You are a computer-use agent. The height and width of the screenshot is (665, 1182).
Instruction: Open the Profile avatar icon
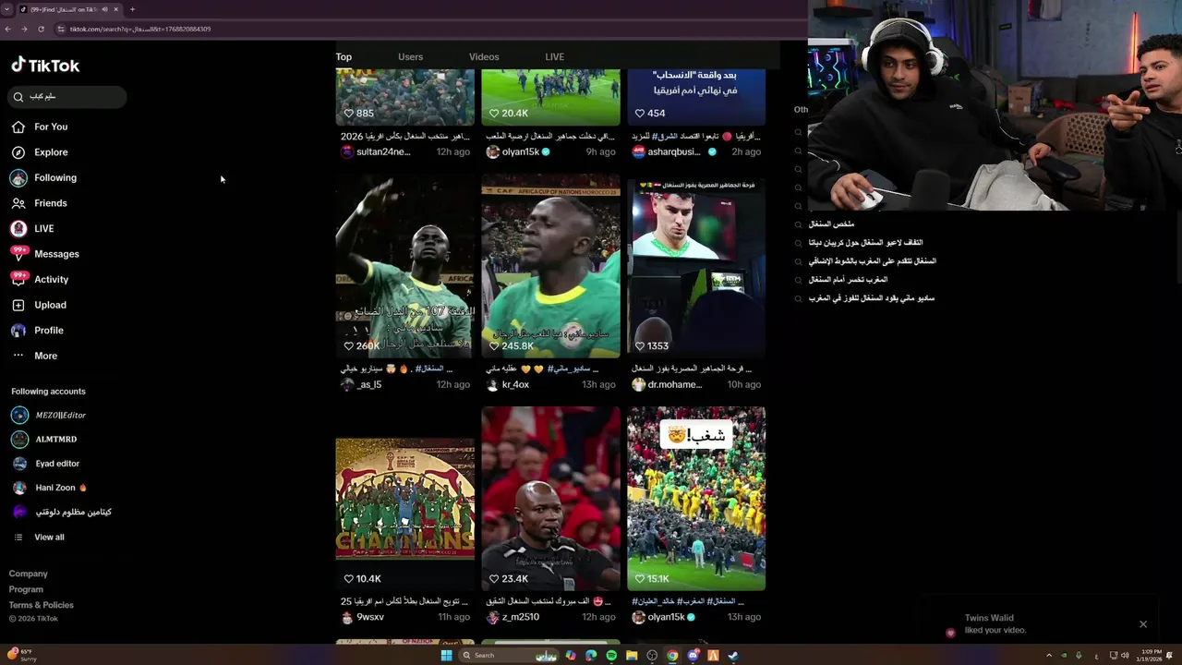coord(18,330)
